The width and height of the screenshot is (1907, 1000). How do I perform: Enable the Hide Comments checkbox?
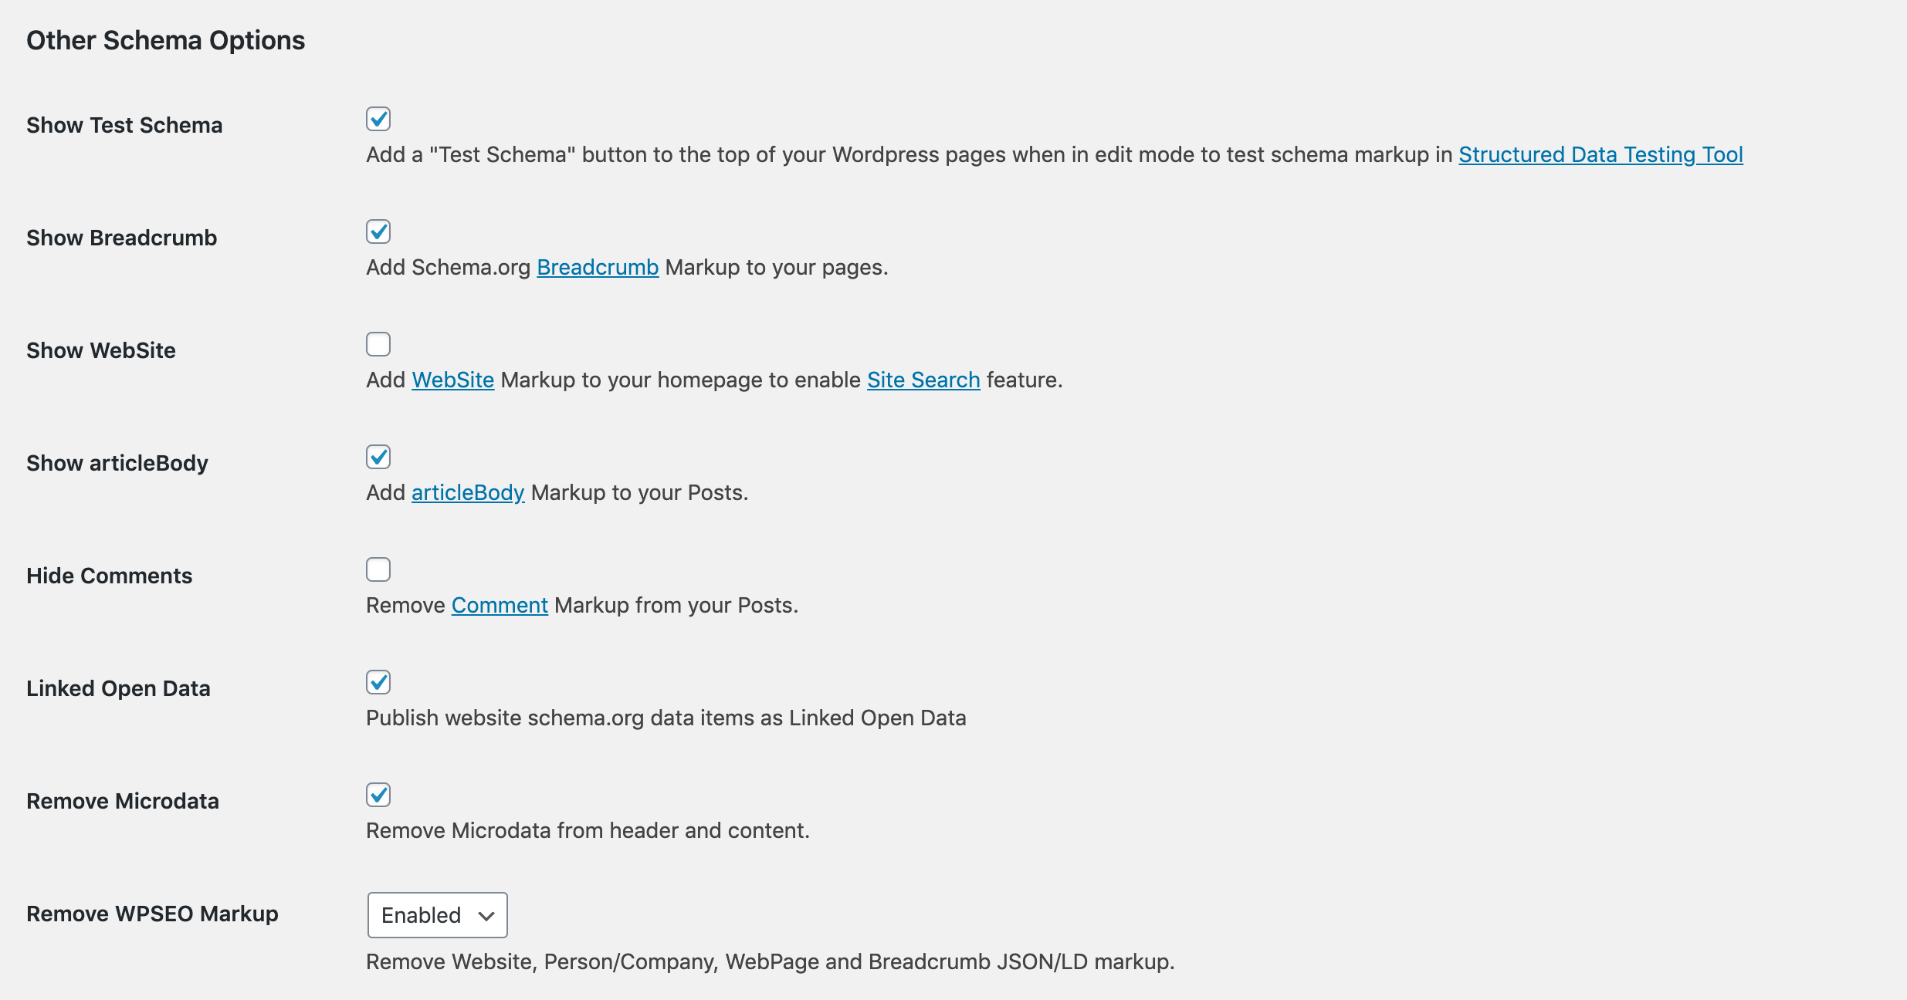click(378, 570)
